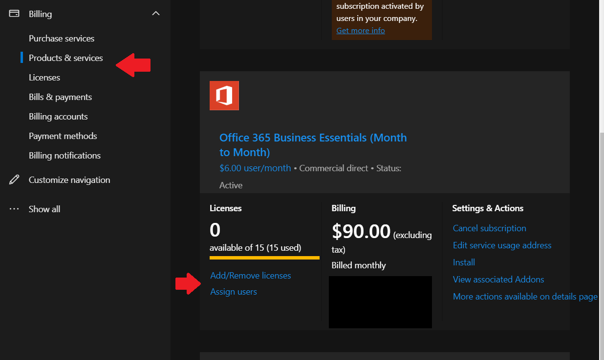Open Bills & payments page

coord(60,97)
